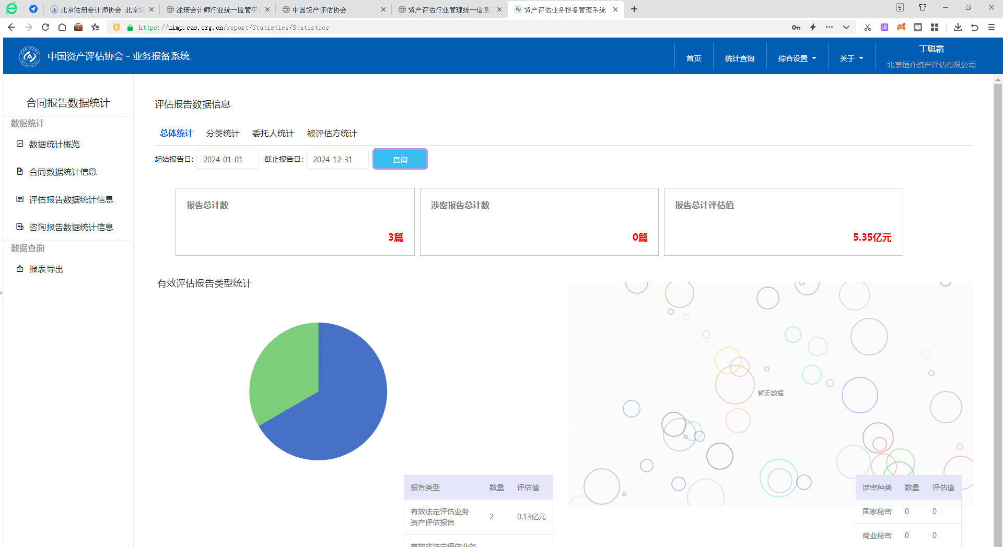Expand the address bar chevron dropdown

[x=846, y=27]
